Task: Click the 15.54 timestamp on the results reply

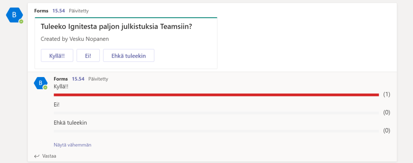Action: 78,79
